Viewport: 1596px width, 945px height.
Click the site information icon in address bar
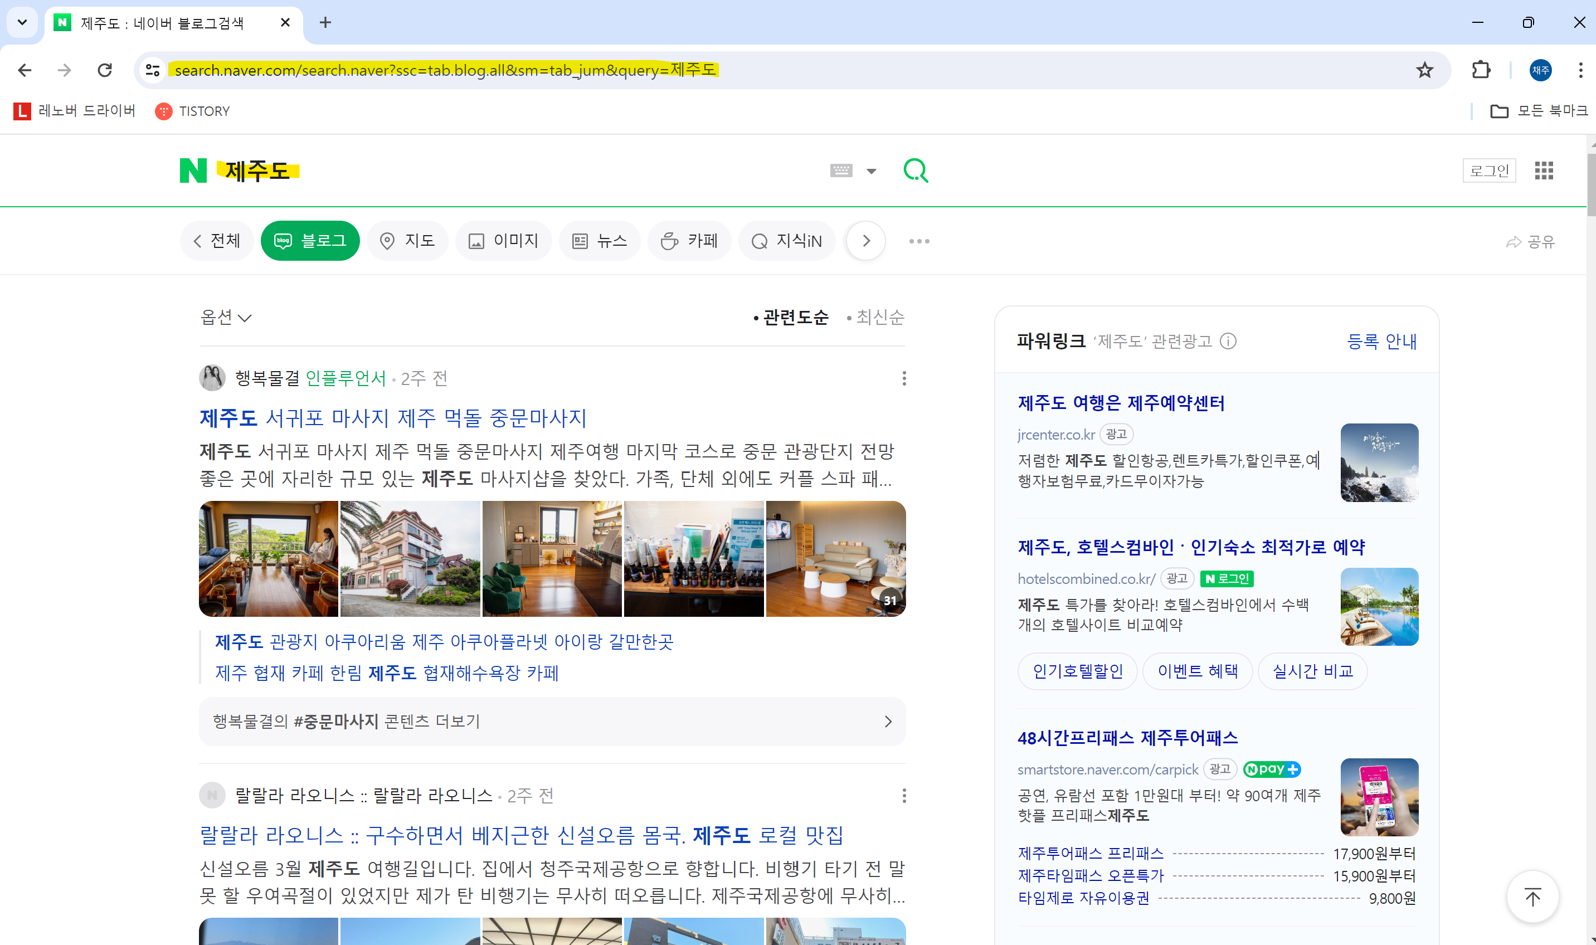pos(152,70)
